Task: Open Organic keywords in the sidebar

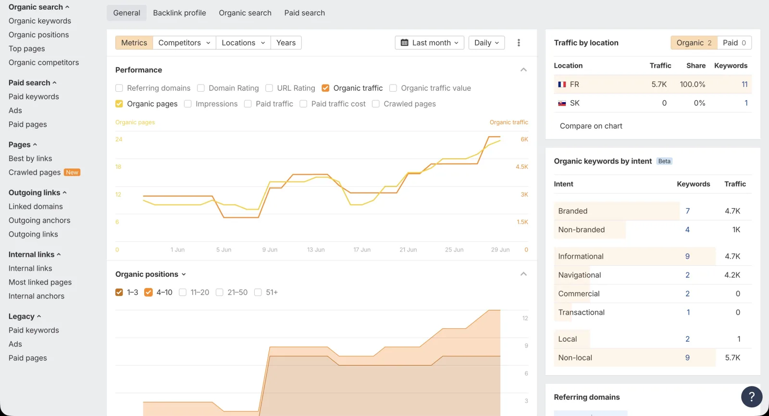Action: (x=40, y=21)
